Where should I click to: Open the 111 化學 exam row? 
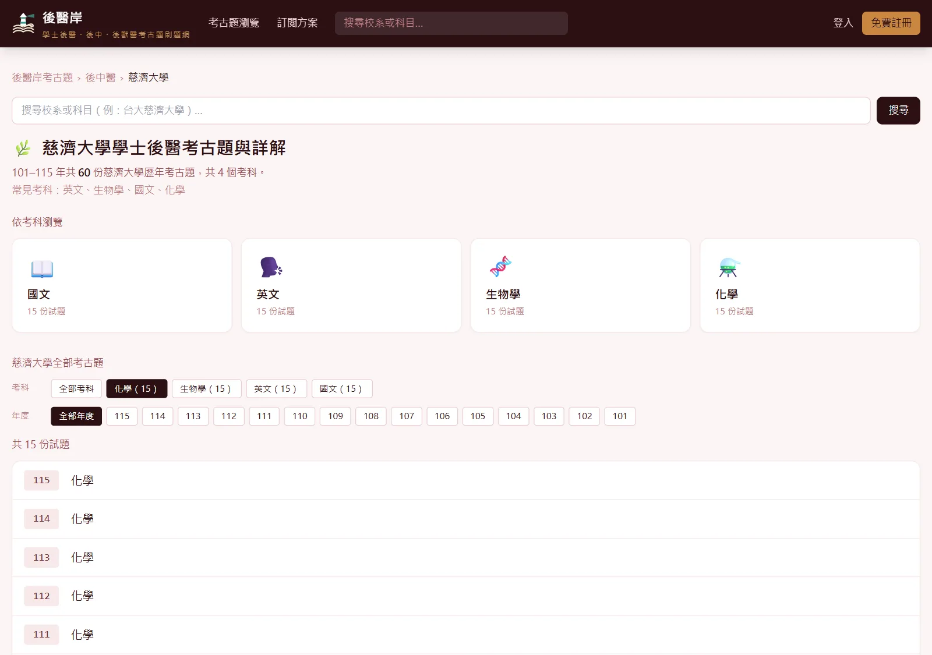pos(466,635)
